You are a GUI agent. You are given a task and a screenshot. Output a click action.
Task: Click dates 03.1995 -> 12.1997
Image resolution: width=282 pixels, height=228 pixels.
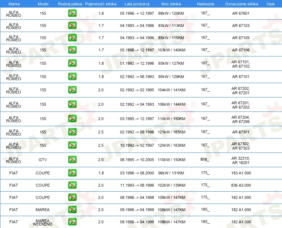[137, 119]
